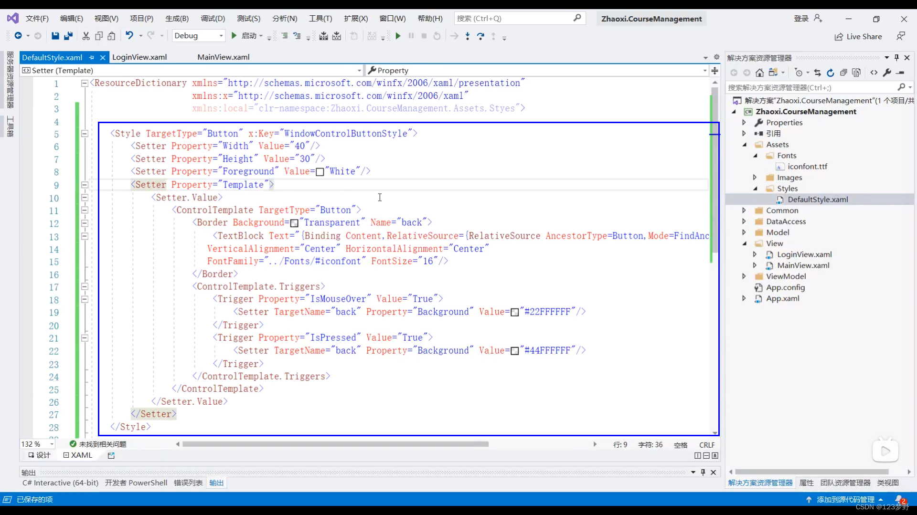Click the feedback icon beside Live Share
This screenshot has width=917, height=515.
point(901,36)
